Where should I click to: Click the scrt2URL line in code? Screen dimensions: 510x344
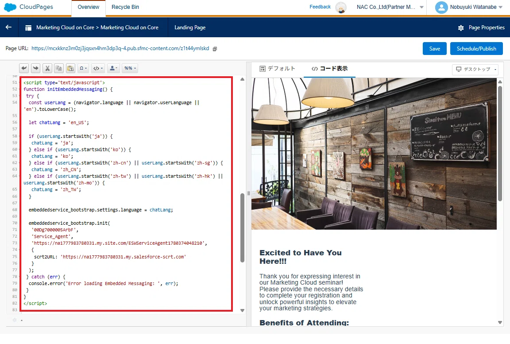coord(110,257)
